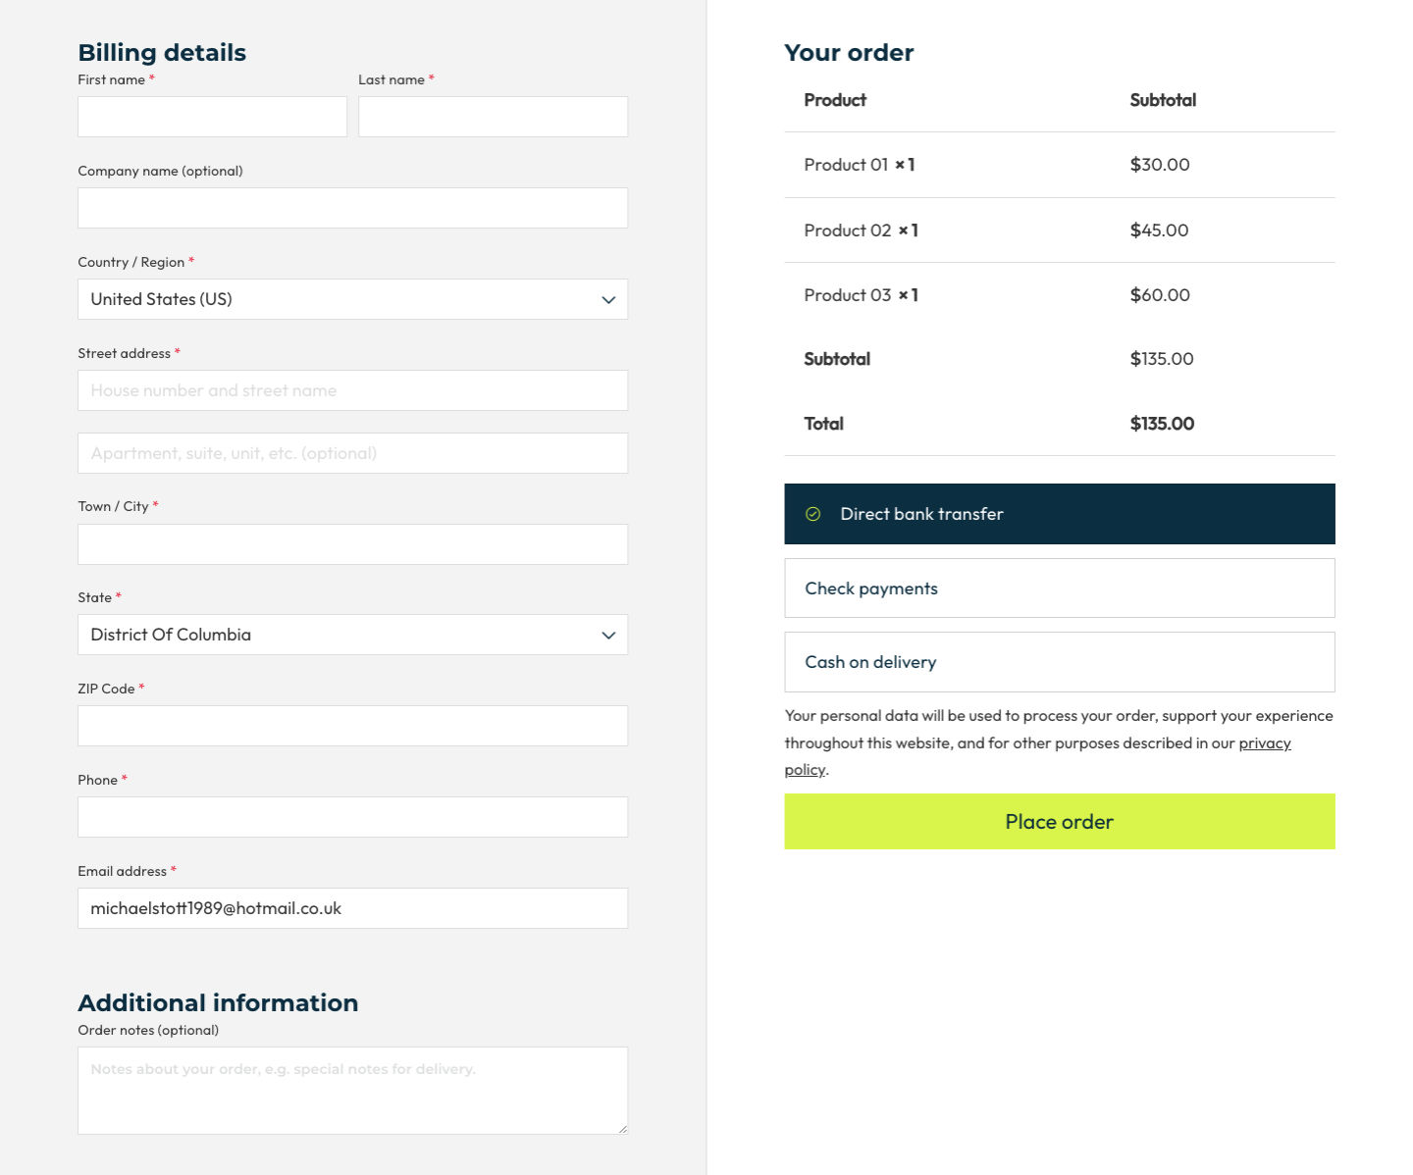Click the Company name text box
1413x1175 pixels.
tap(352, 208)
